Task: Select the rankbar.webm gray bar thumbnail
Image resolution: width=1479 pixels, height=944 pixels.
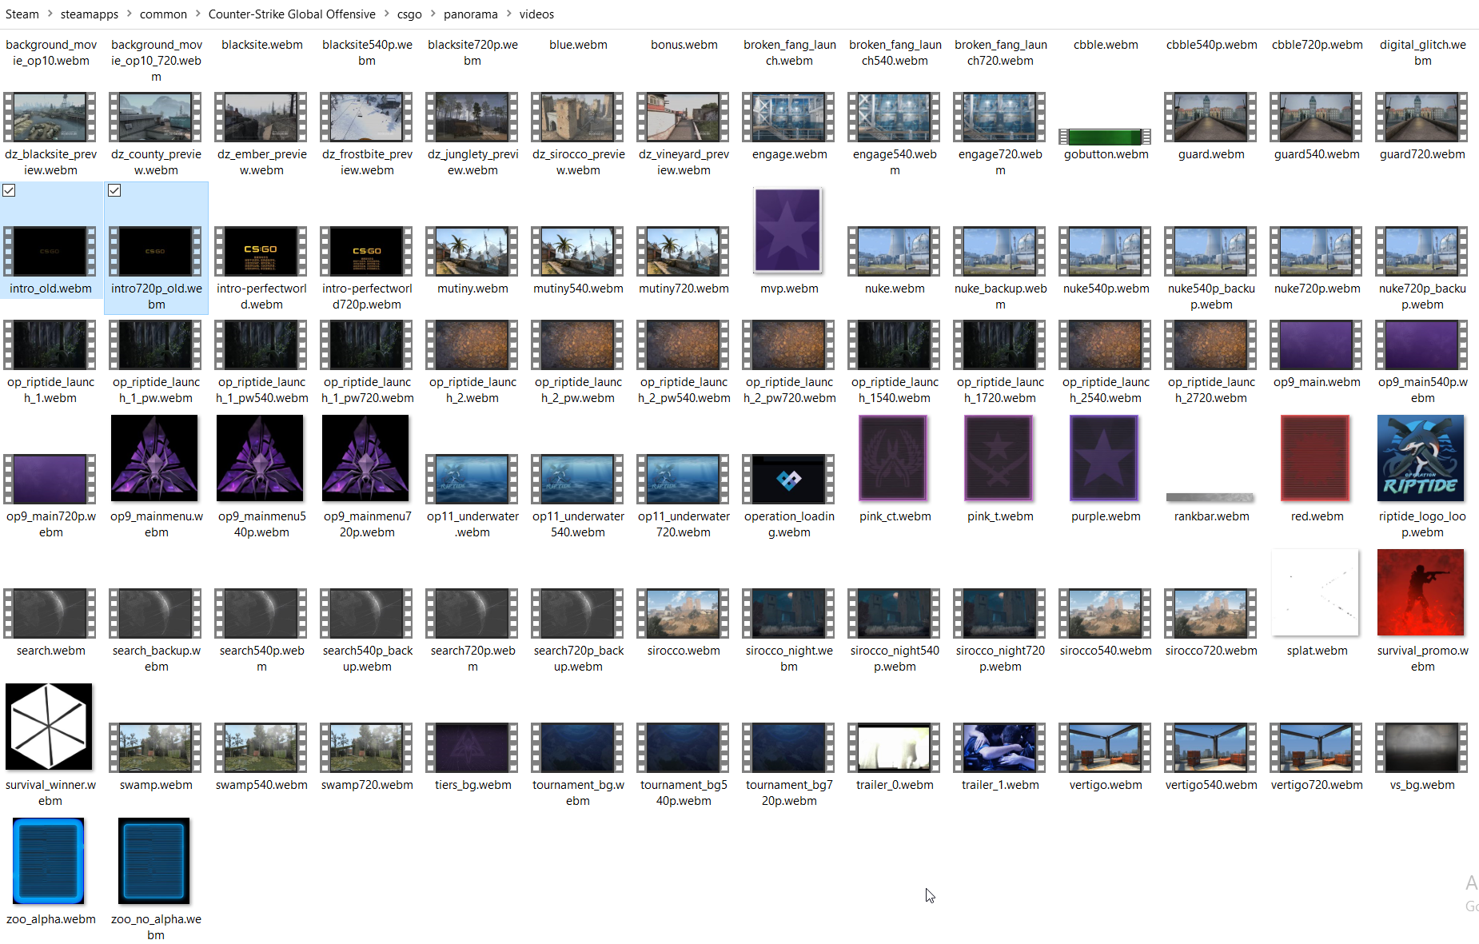Action: 1210,497
